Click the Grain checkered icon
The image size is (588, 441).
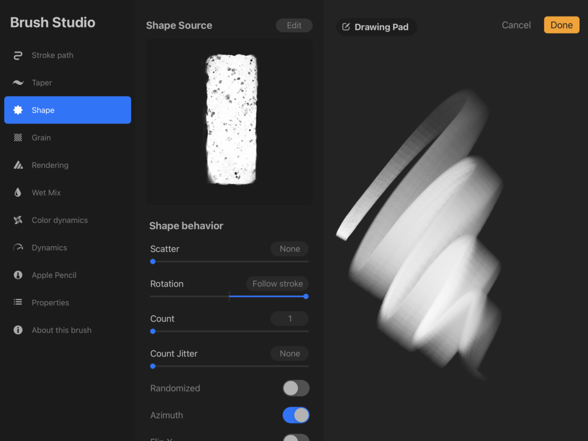tap(18, 137)
